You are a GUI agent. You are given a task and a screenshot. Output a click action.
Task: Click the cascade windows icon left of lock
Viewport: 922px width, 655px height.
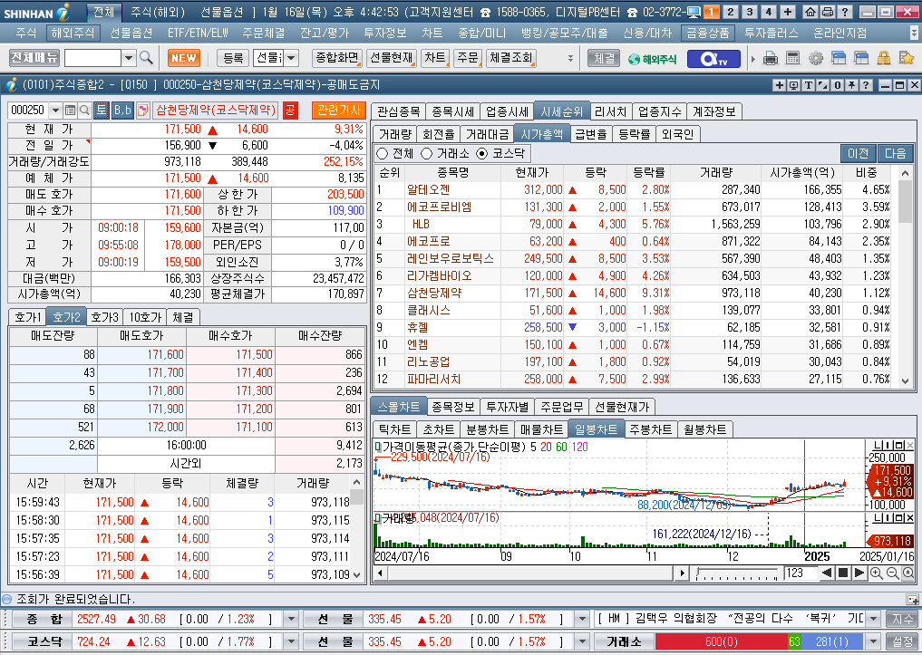pyautogui.click(x=861, y=58)
